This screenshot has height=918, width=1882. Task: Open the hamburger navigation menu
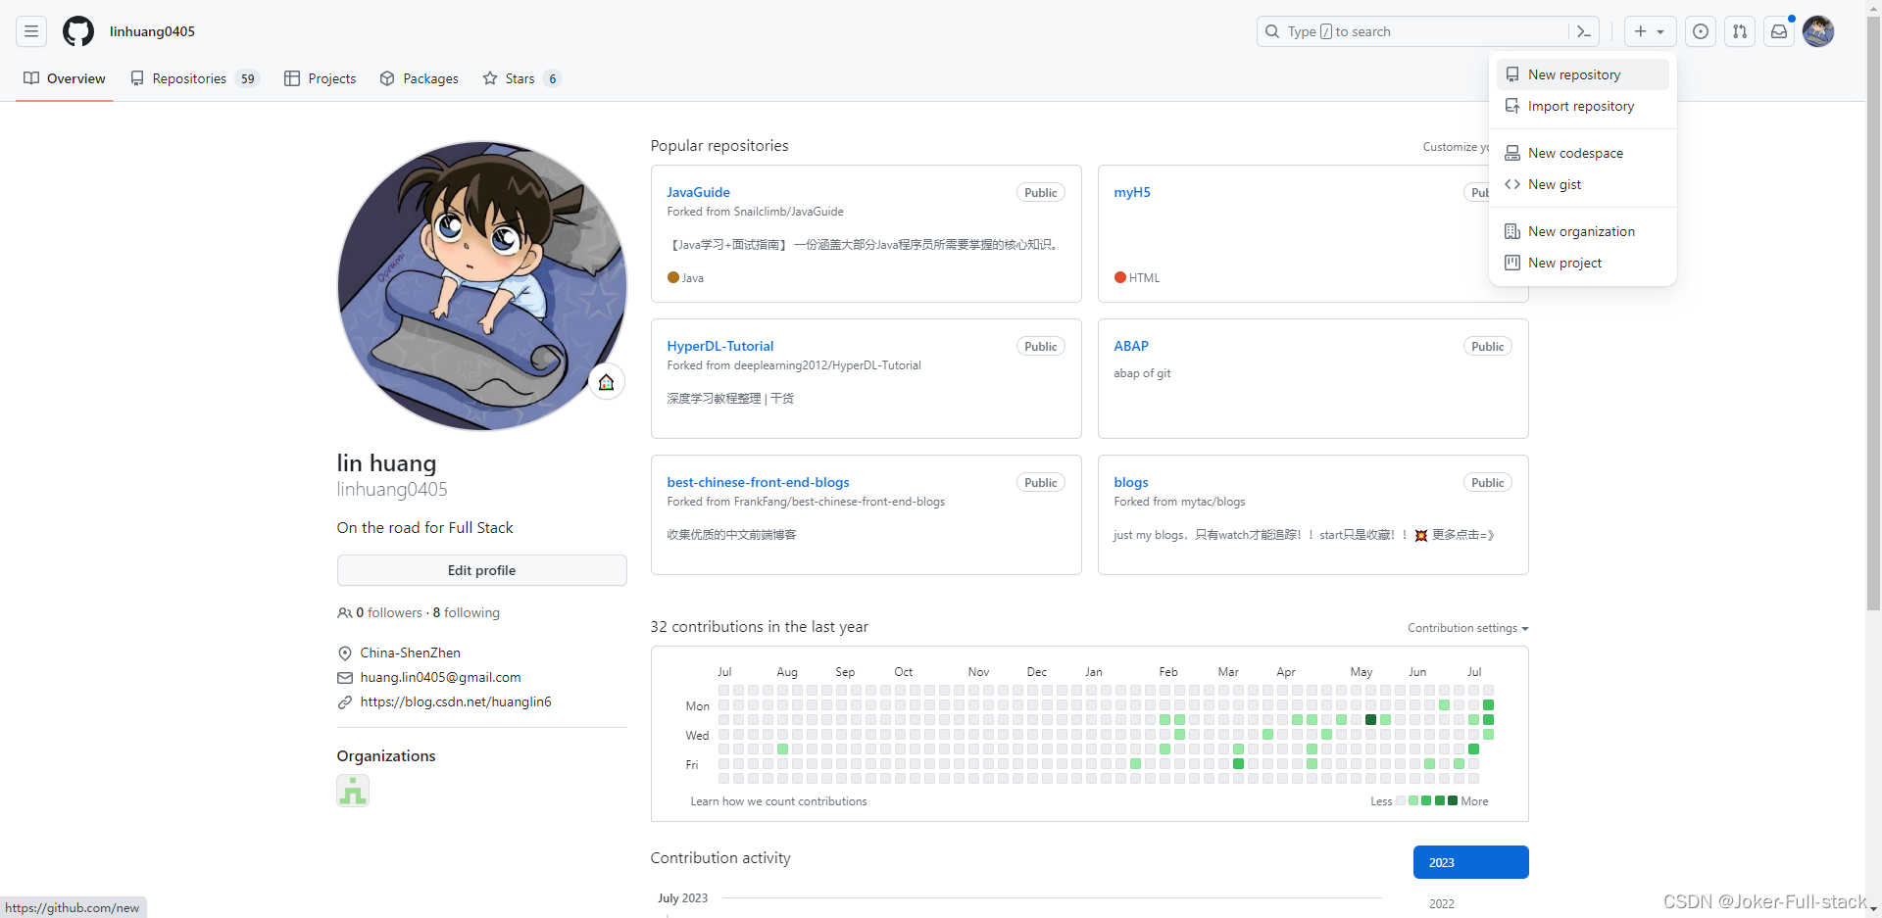(x=31, y=31)
